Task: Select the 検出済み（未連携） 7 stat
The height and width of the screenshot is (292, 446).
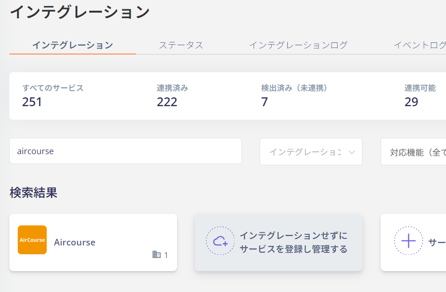Action: coord(294,95)
